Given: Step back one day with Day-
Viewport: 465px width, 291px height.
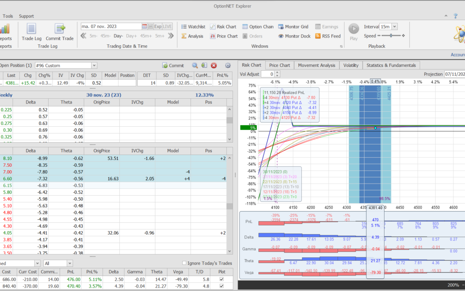Looking at the screenshot, I should [118, 36].
